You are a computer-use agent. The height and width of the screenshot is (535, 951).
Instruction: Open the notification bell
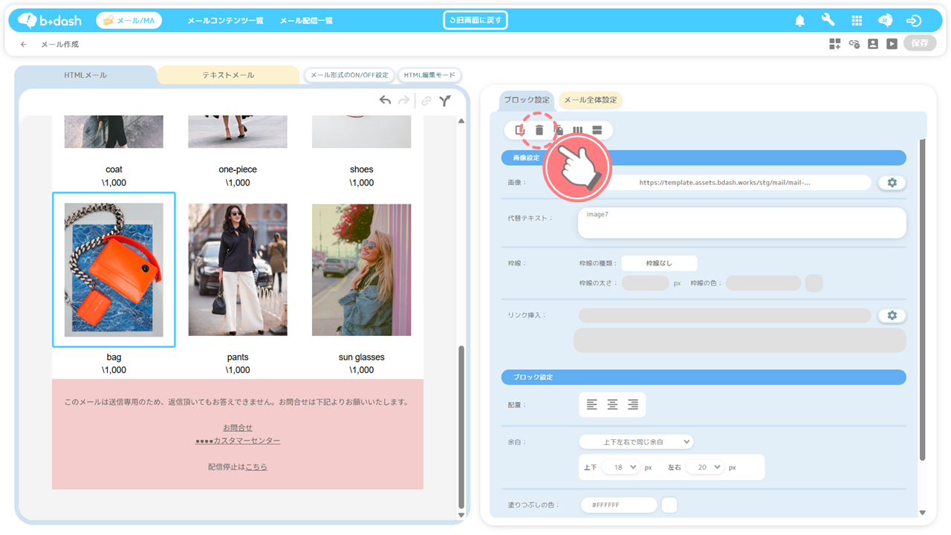pos(800,21)
